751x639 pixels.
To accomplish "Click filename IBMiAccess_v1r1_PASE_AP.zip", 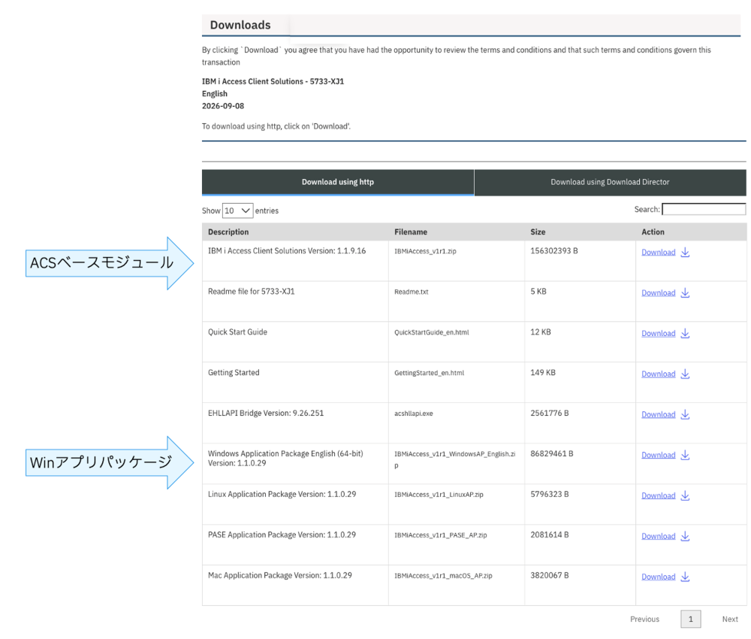I will (x=441, y=535).
